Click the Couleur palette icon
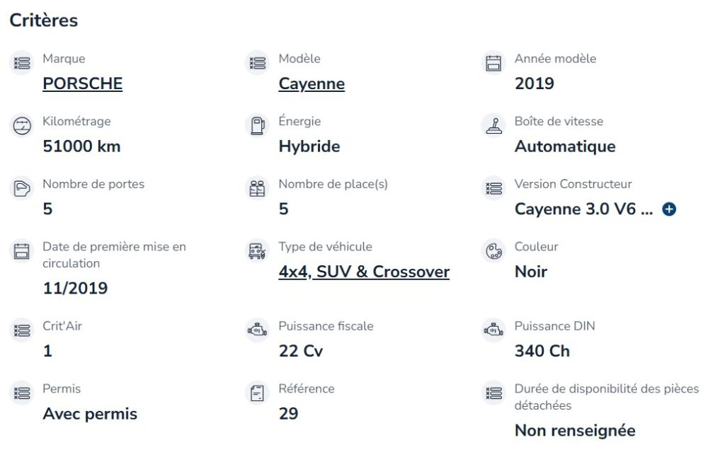725x452 pixels. tap(493, 251)
